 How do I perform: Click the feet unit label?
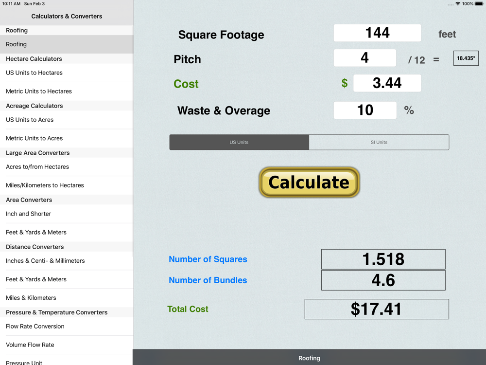point(447,34)
